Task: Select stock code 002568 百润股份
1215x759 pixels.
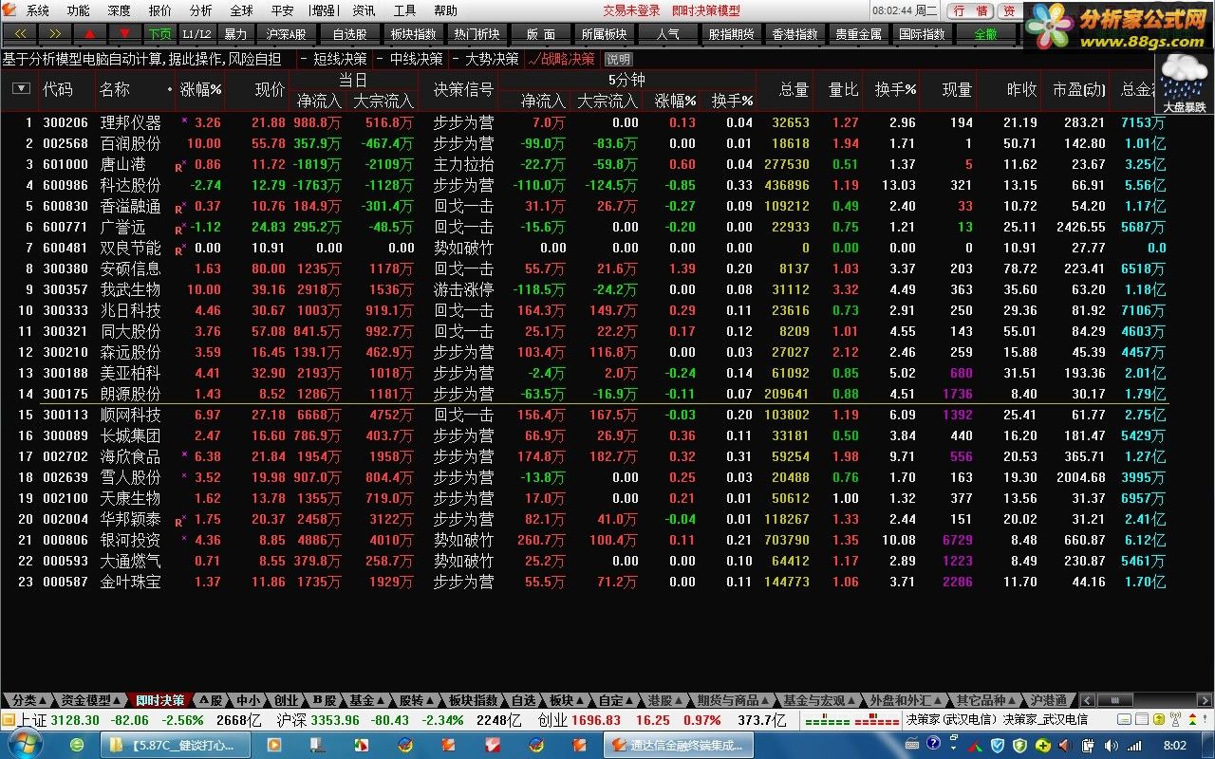Action: [584, 143]
